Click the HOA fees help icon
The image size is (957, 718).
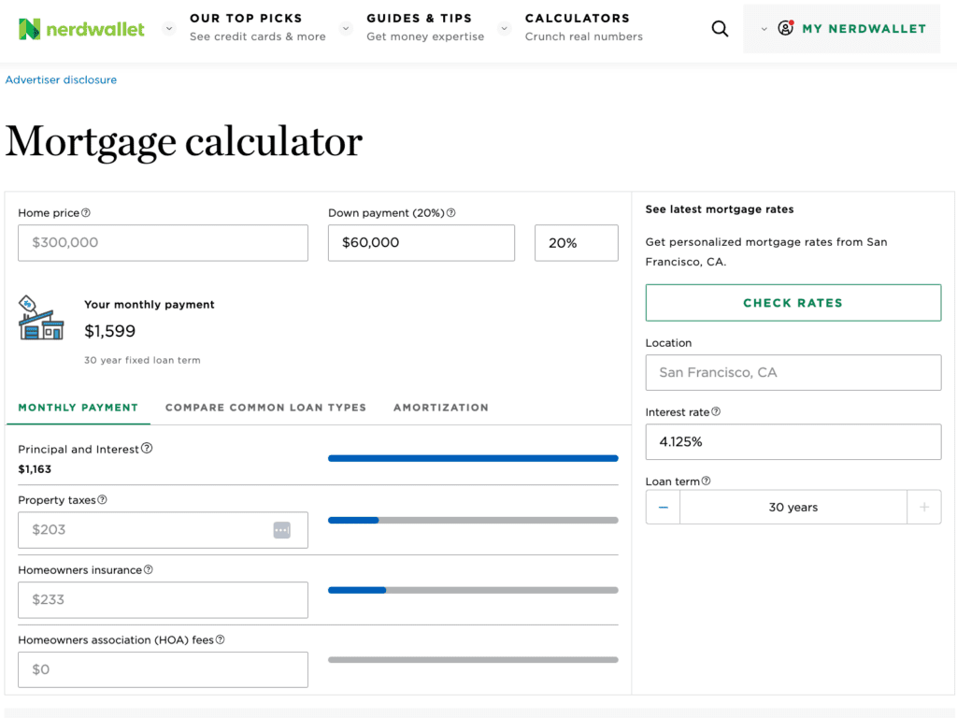point(221,640)
